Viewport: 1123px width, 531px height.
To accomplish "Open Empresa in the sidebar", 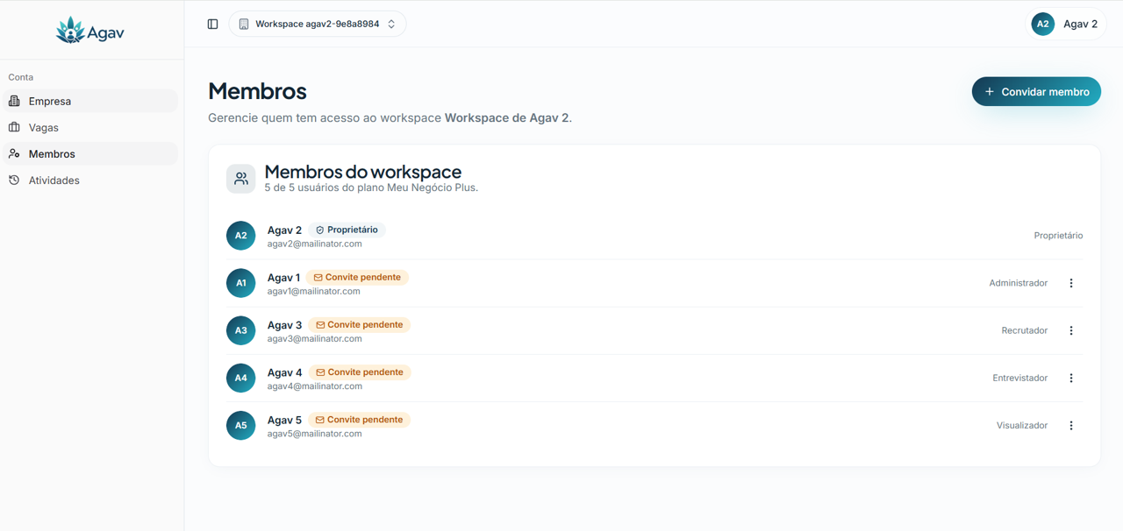I will click(x=89, y=101).
